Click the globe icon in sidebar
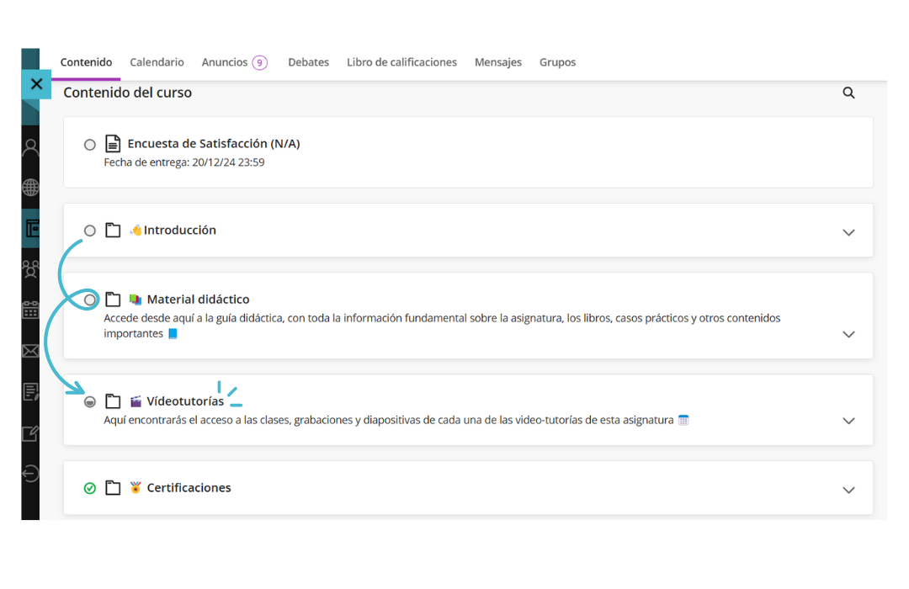The width and height of the screenshot is (909, 589). tap(30, 188)
